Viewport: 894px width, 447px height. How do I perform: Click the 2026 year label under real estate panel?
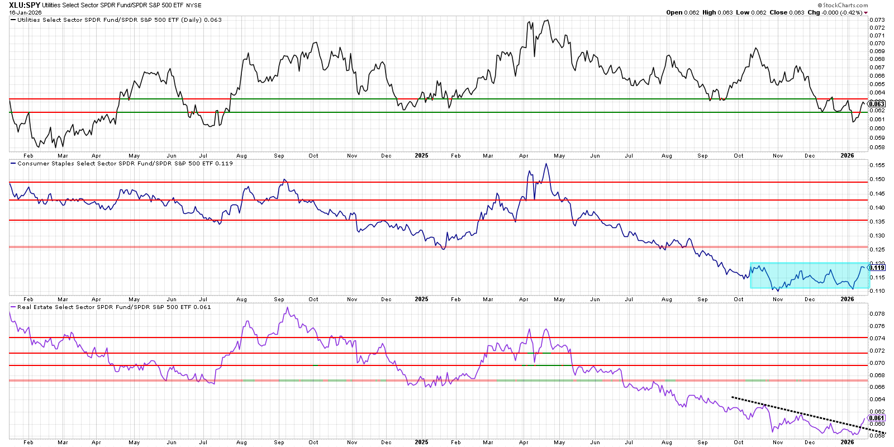[x=847, y=442]
